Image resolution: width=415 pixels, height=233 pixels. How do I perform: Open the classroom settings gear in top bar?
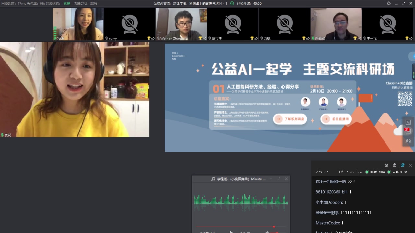click(x=389, y=3)
